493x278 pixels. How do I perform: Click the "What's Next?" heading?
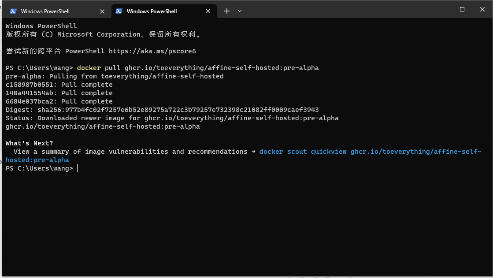(x=29, y=143)
